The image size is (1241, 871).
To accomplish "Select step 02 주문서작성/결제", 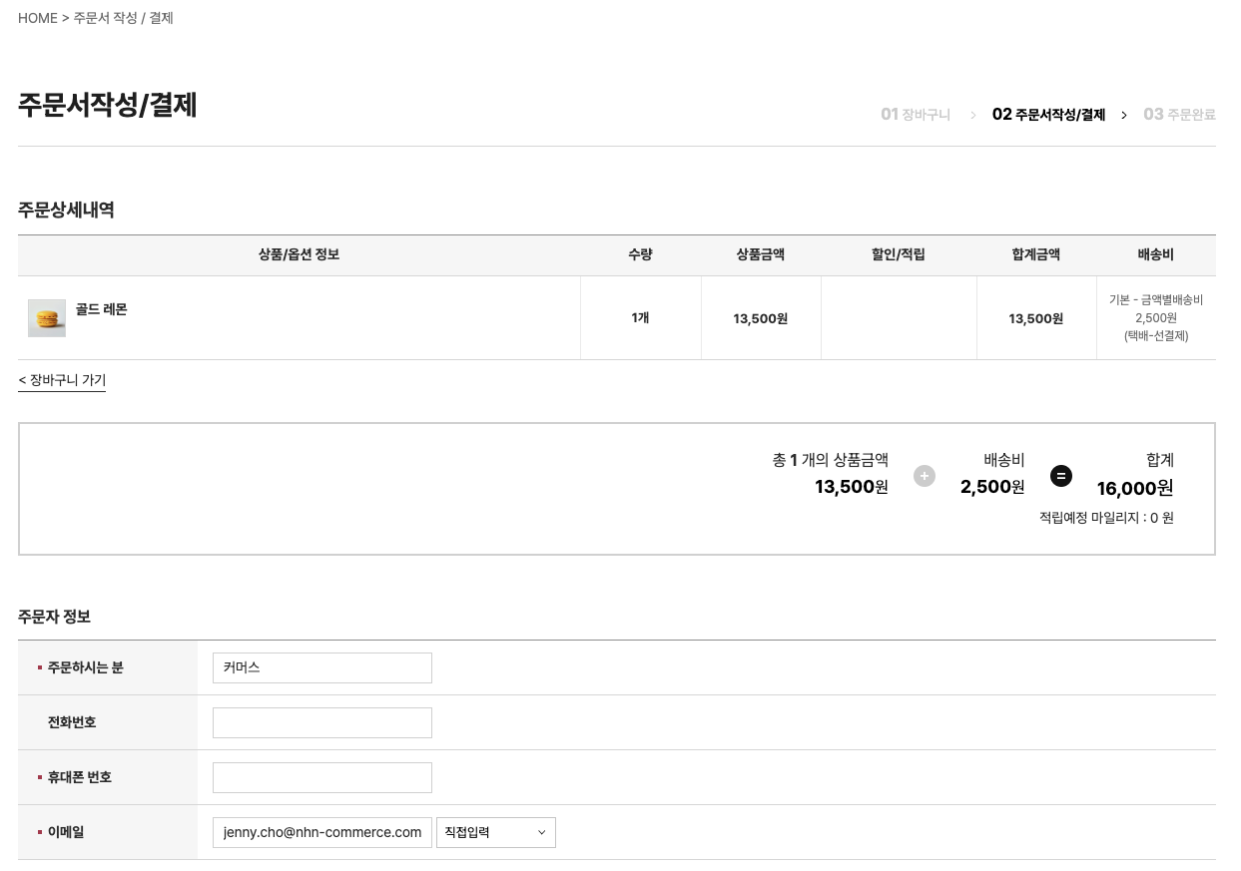I will (1048, 115).
